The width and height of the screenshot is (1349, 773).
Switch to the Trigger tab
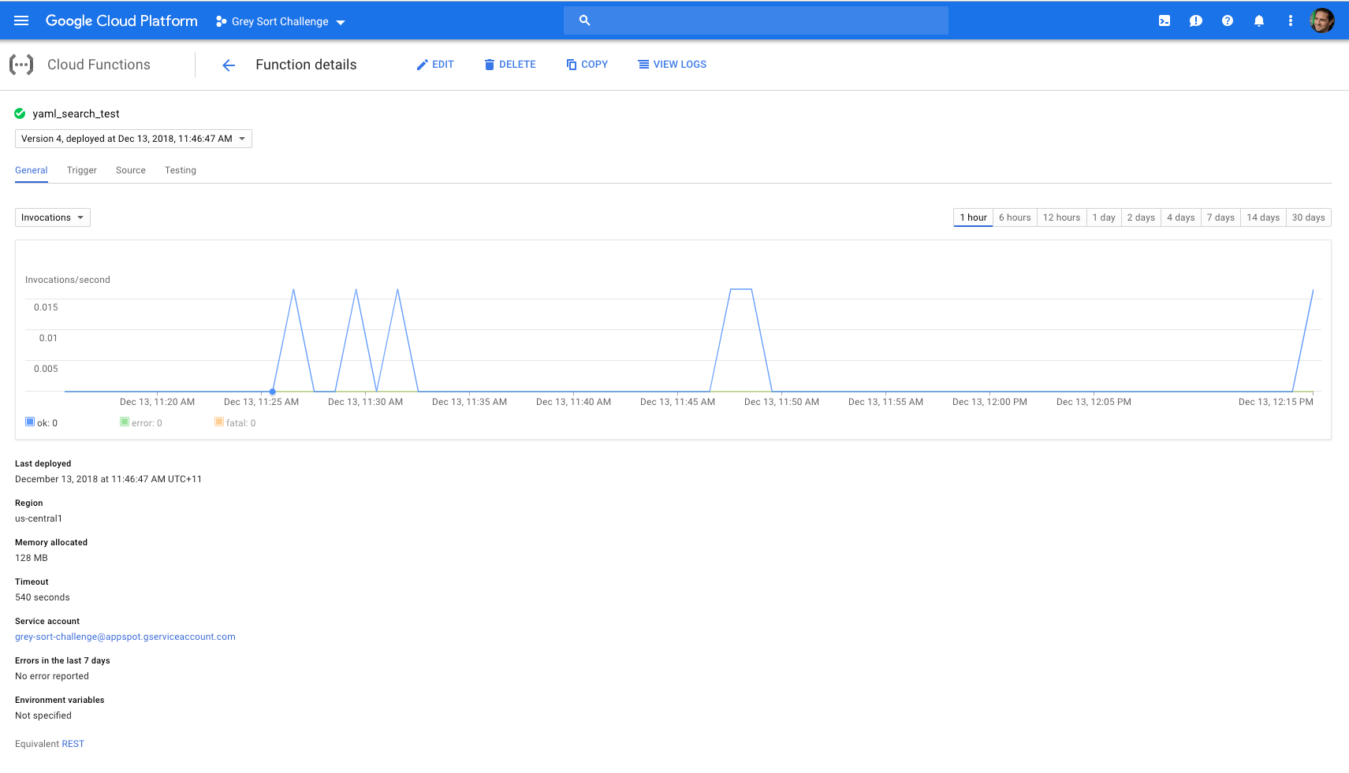coord(81,169)
